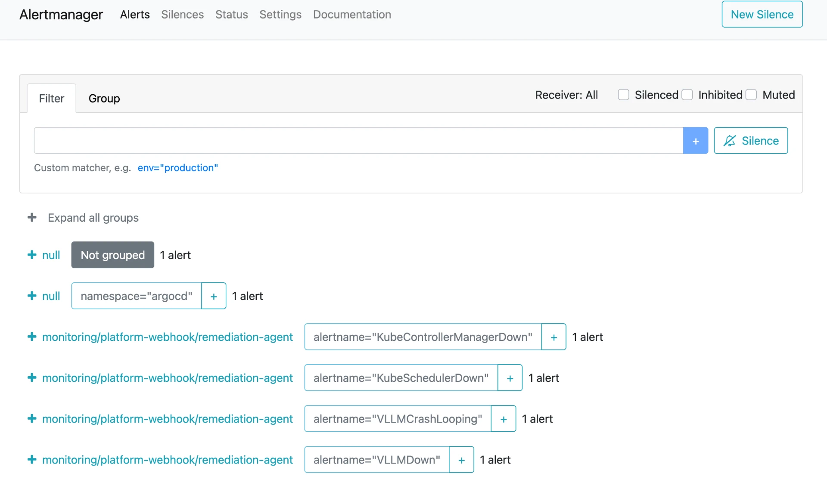Add KubeSchedulerDown matcher via plus button

(x=510, y=378)
